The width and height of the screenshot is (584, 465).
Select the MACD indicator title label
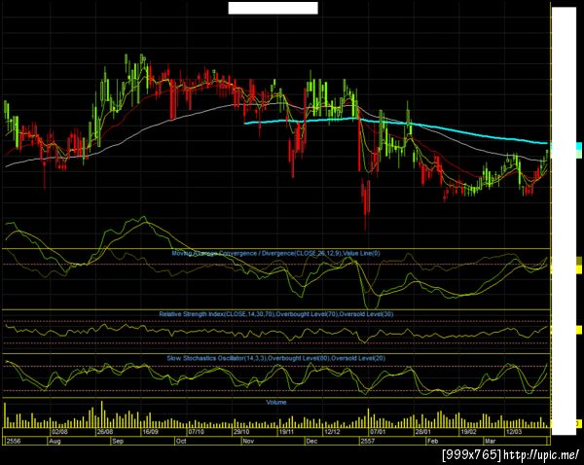click(275, 253)
